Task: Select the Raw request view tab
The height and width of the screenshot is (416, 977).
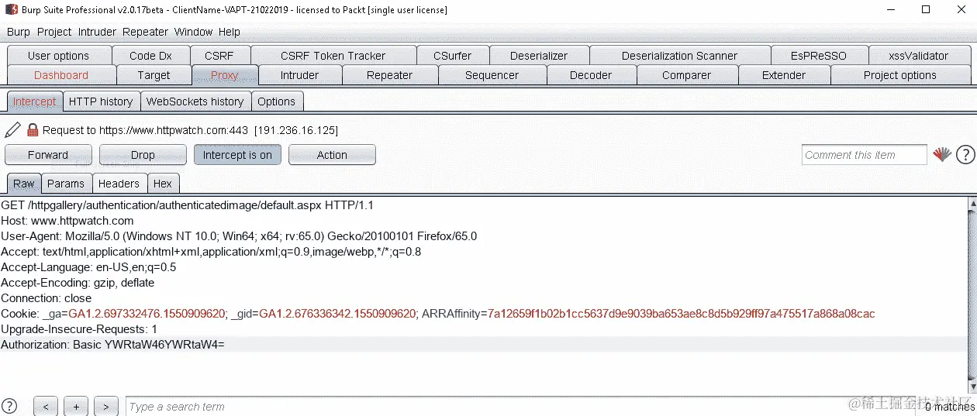Action: (x=24, y=184)
